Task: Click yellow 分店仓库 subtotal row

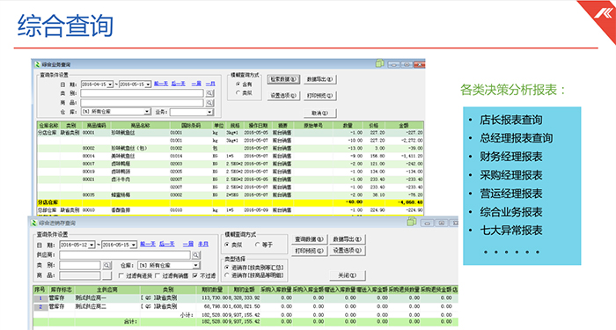Action: pos(231,202)
